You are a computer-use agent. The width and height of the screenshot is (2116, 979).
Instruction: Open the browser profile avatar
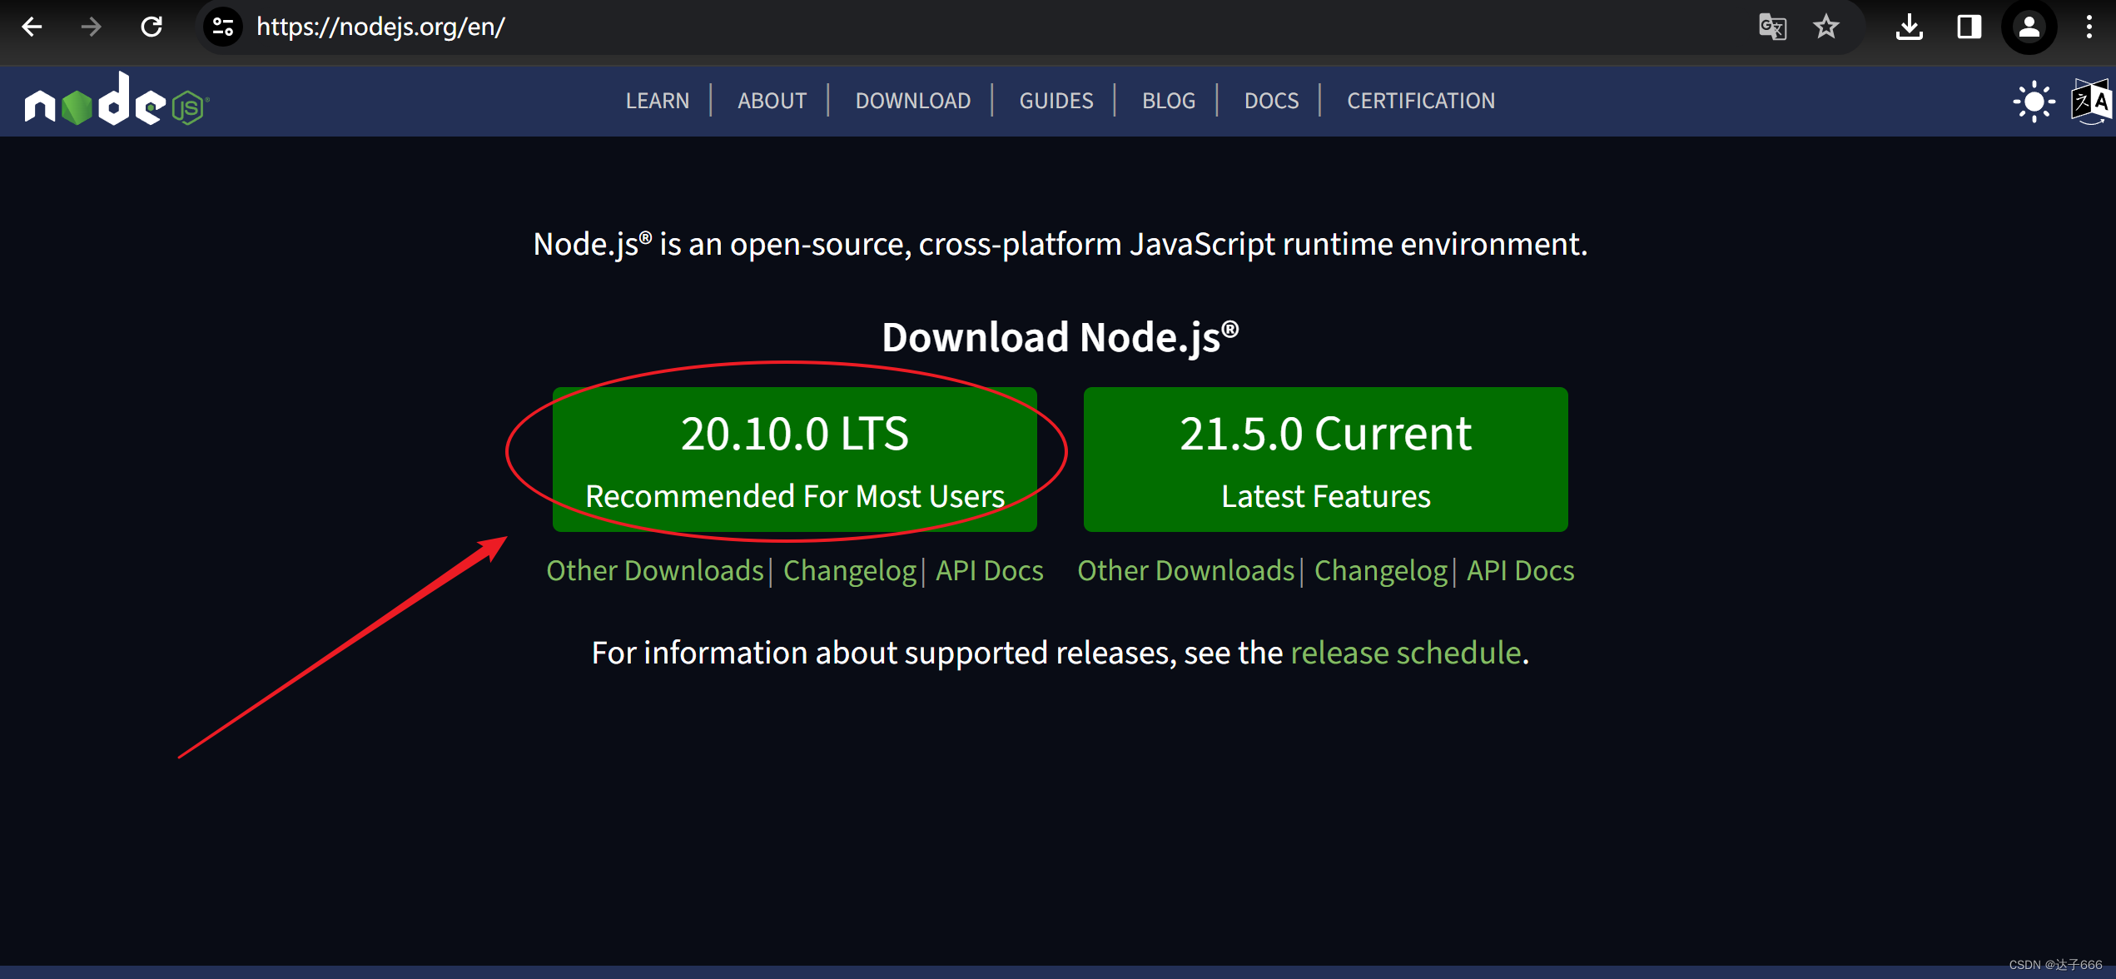(x=2029, y=27)
